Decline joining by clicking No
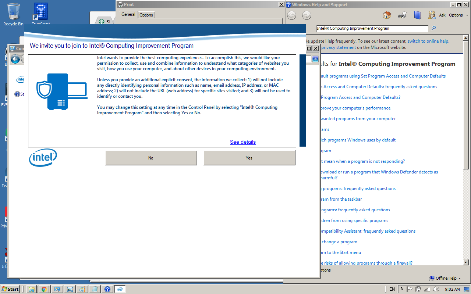Viewport: 471px width, 294px height. pyautogui.click(x=151, y=158)
